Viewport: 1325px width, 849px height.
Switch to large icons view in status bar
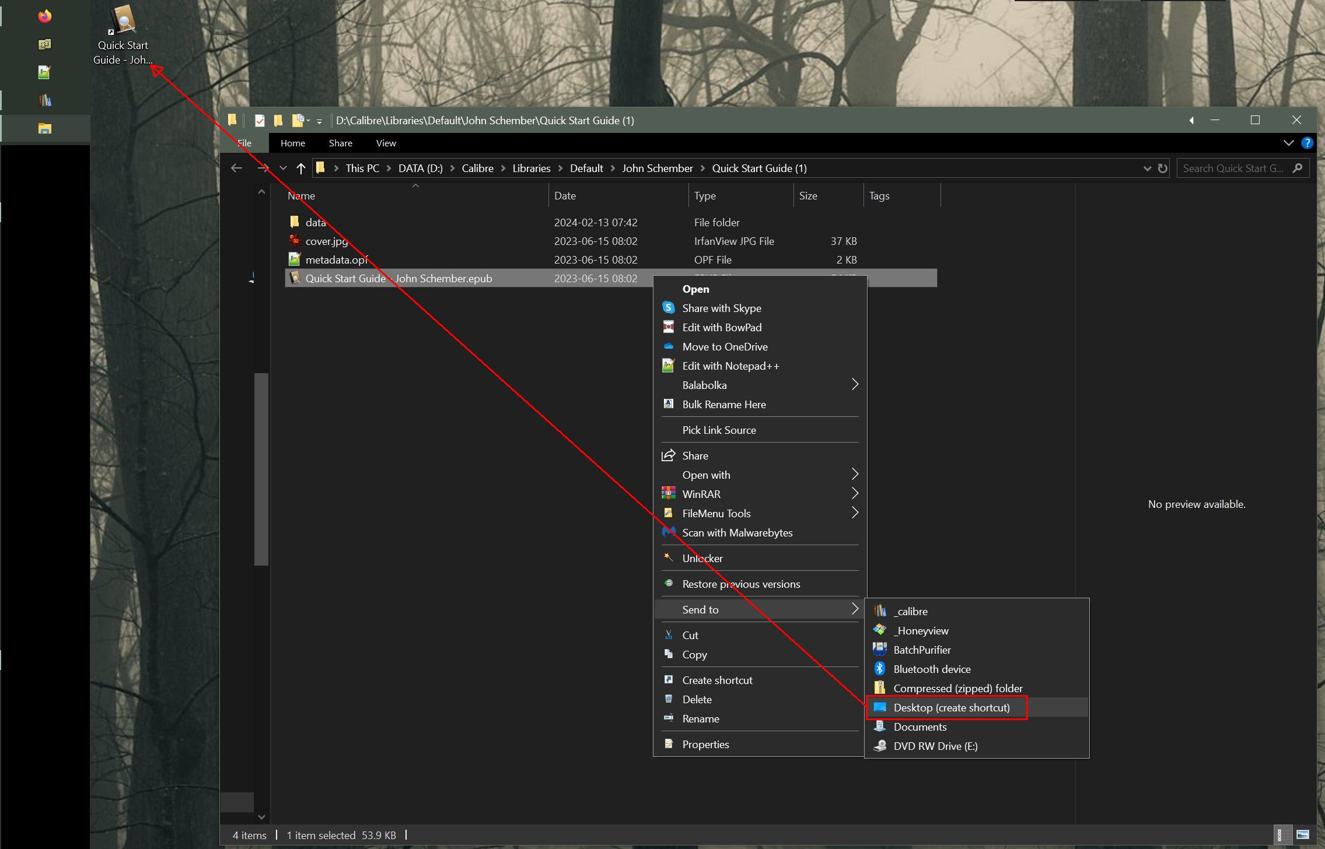1303,834
